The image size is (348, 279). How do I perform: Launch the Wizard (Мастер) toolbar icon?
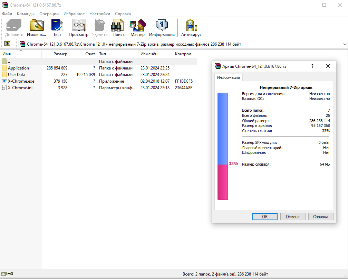(x=137, y=26)
